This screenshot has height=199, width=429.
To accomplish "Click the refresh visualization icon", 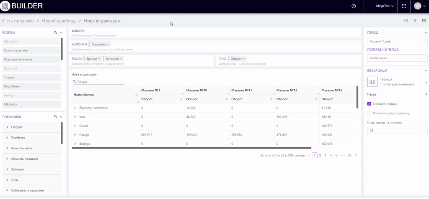I will (x=406, y=20).
